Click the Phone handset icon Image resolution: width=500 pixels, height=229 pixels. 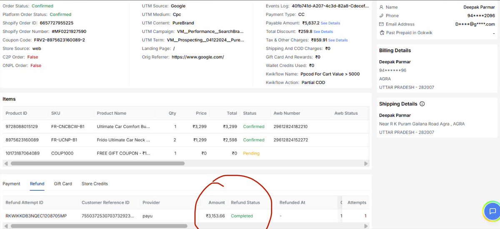382,16
